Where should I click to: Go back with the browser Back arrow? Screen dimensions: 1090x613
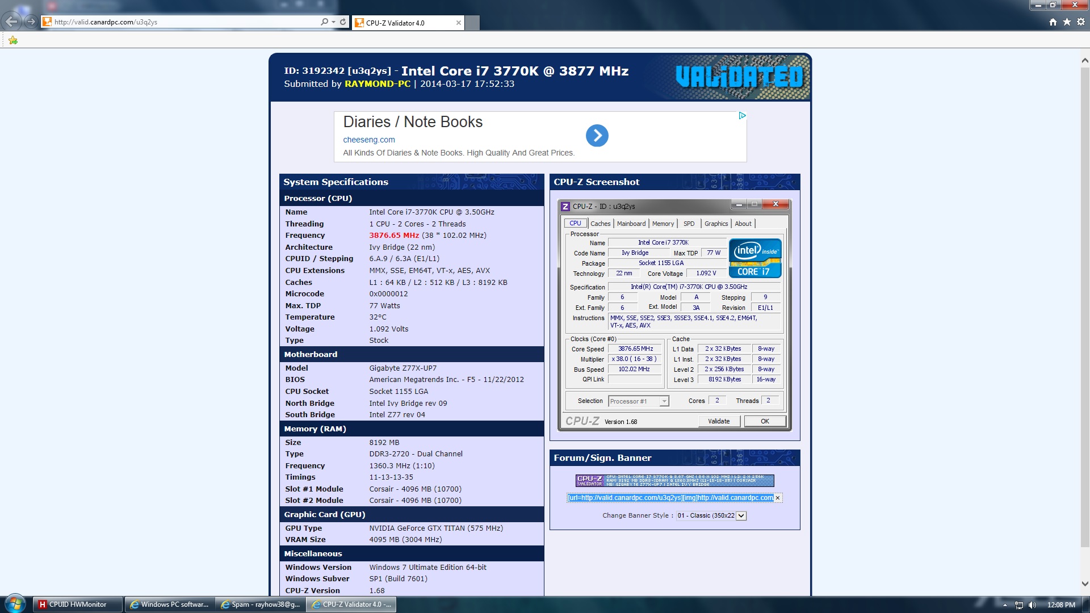(11, 22)
